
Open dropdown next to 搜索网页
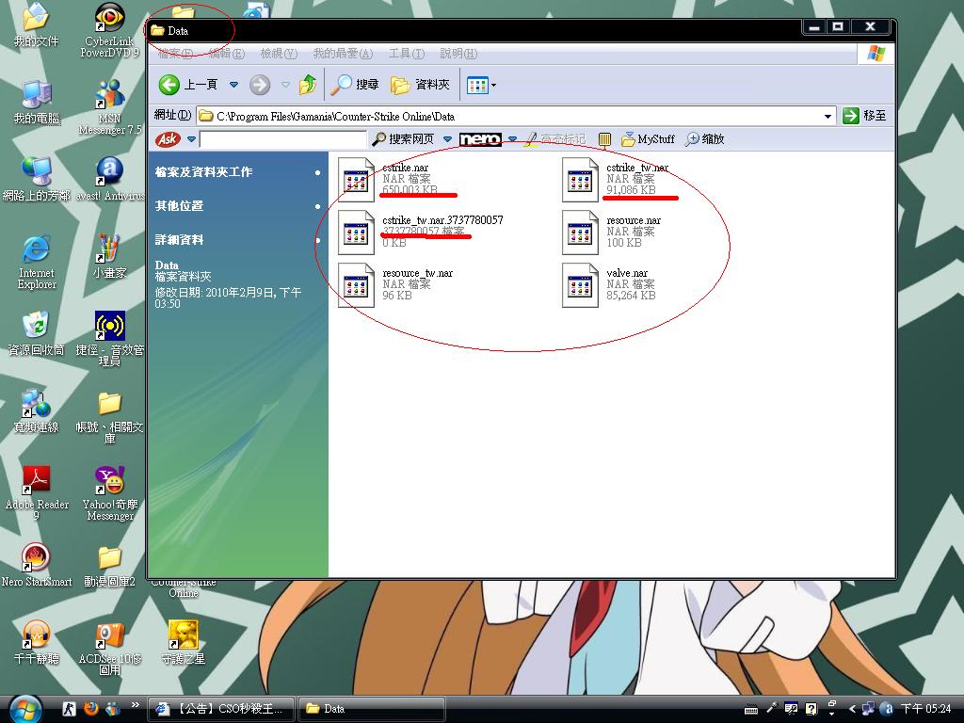tap(447, 139)
